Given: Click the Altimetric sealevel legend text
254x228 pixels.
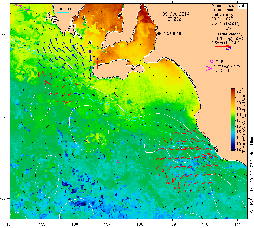Looking at the screenshot, I should [x=227, y=6].
